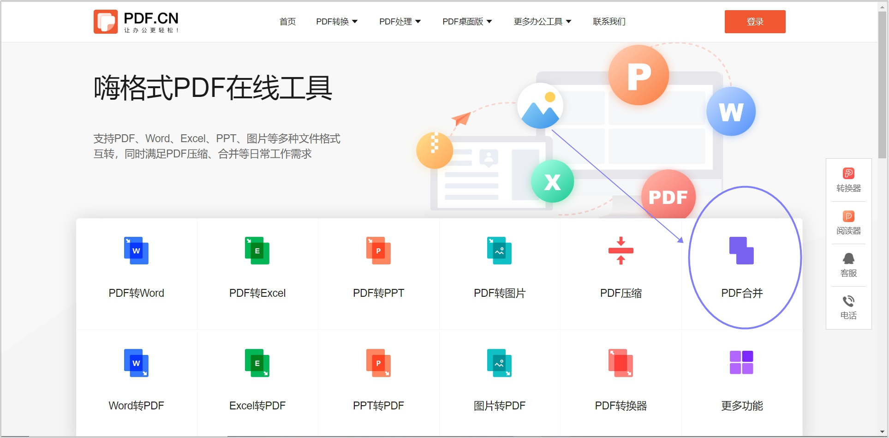Expand the PDF处理 dropdown menu

(x=400, y=22)
